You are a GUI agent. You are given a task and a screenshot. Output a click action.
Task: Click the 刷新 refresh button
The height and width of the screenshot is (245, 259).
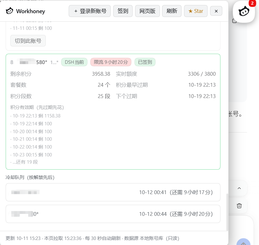pyautogui.click(x=172, y=11)
